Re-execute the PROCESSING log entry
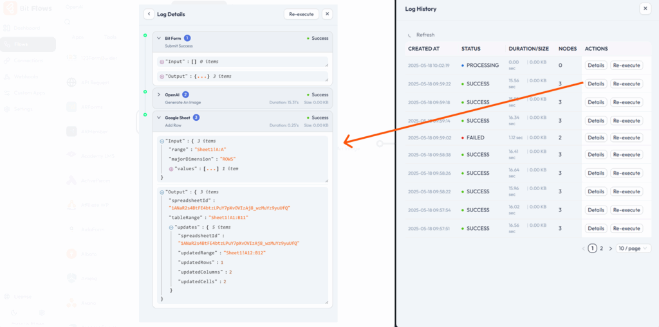The height and width of the screenshot is (327, 659). (x=627, y=66)
